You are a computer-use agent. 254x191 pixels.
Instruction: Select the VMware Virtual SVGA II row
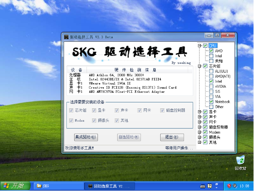pos(130,84)
